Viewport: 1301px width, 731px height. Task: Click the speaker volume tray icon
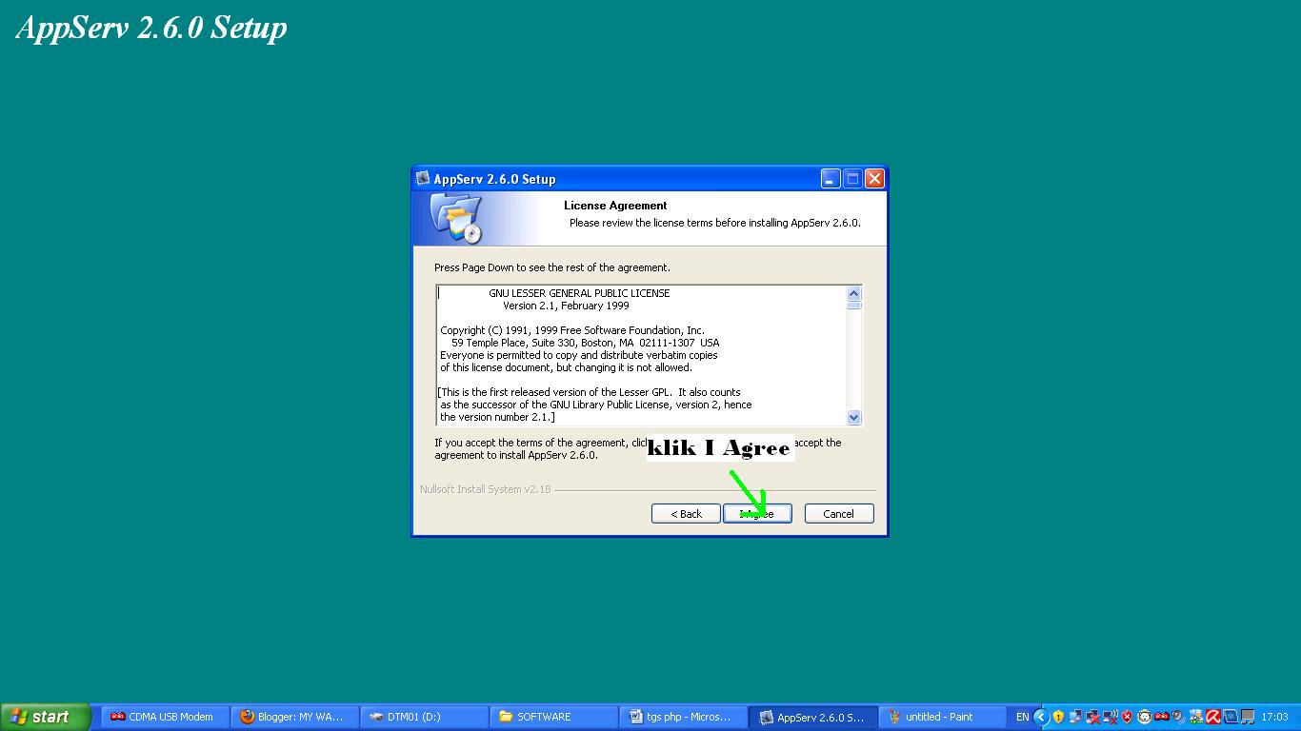[x=1178, y=717]
